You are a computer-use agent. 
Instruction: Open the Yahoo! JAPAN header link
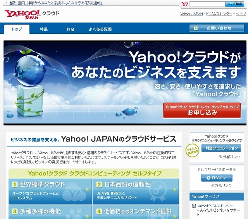pyautogui.click(x=191, y=14)
